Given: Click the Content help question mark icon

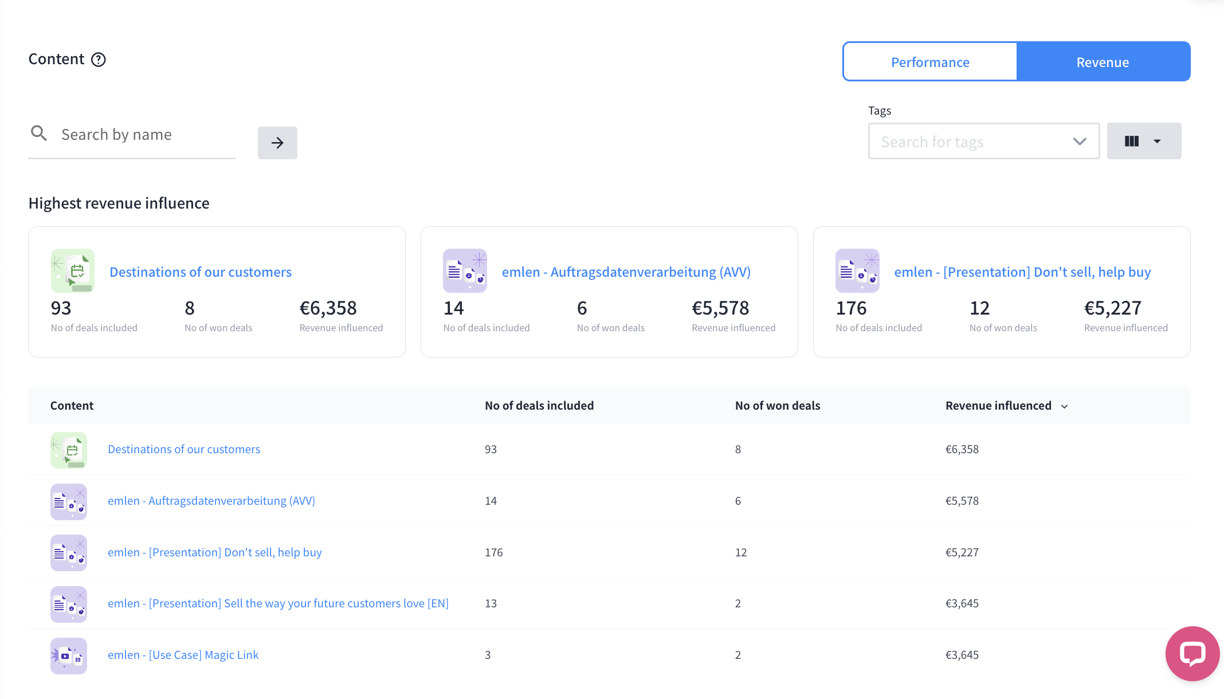Looking at the screenshot, I should [99, 60].
